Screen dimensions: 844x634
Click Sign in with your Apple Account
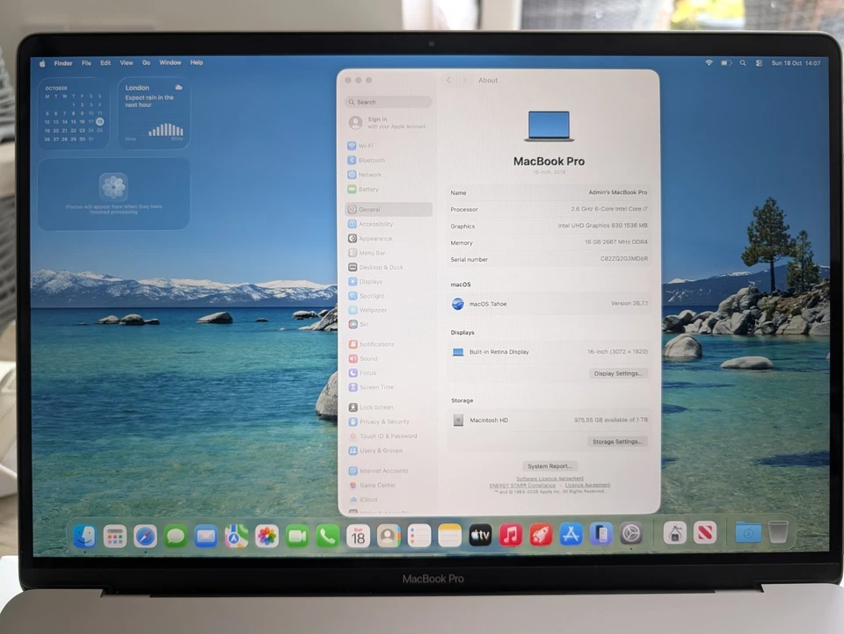click(x=388, y=123)
